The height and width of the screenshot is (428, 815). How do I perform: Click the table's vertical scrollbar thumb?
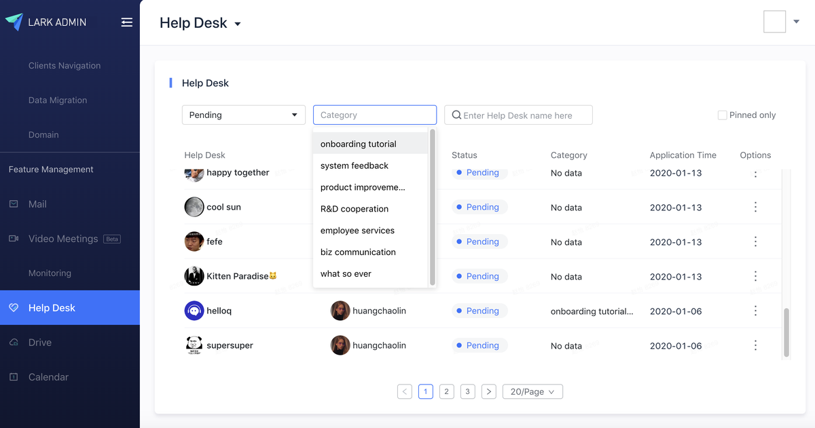786,332
